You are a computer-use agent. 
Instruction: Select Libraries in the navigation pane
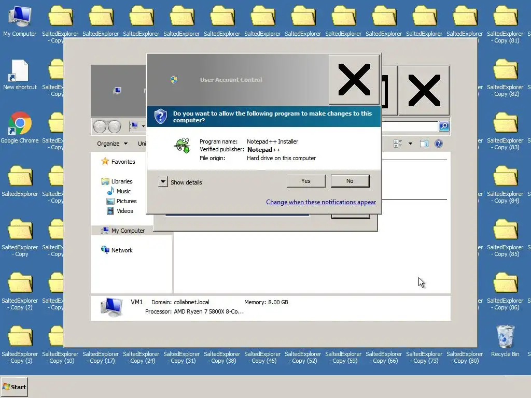[117, 181]
